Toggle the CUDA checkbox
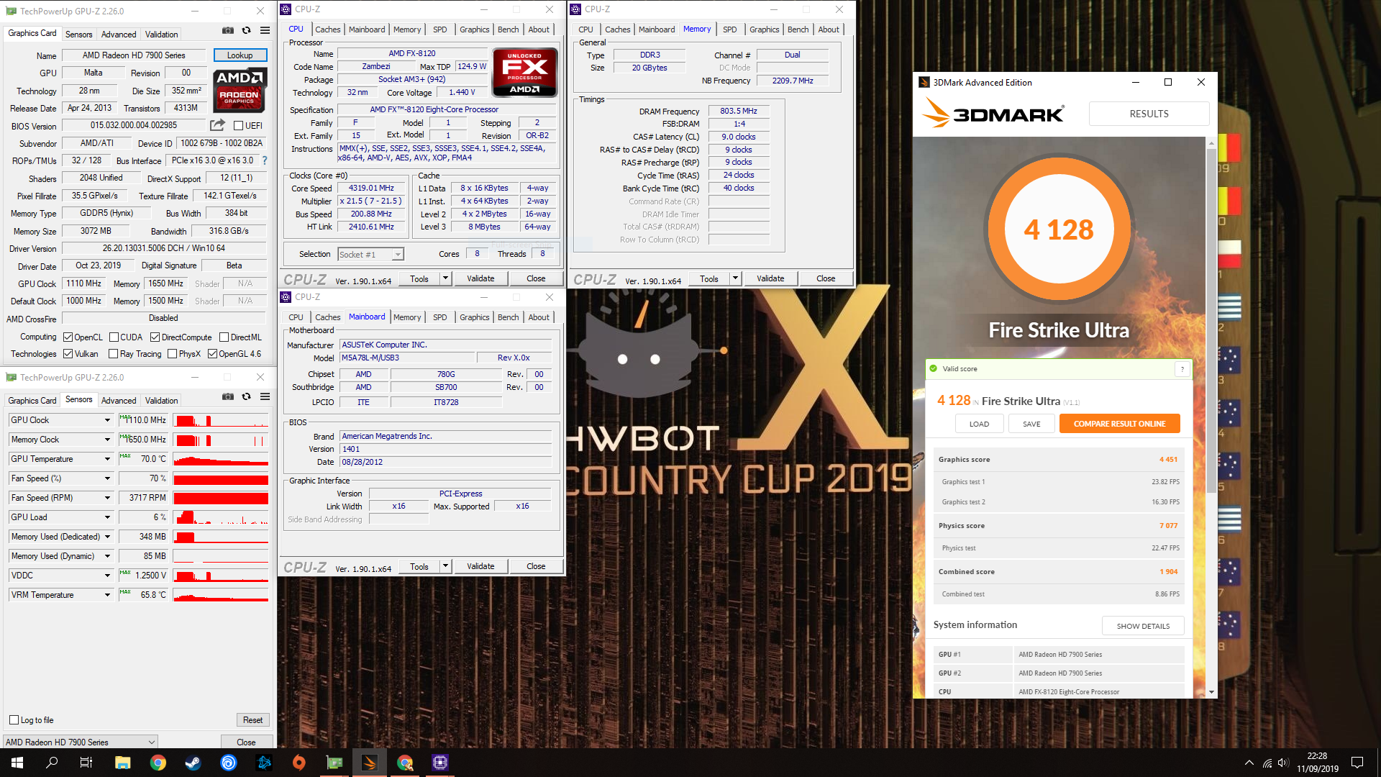The height and width of the screenshot is (777, 1381). [x=114, y=337]
